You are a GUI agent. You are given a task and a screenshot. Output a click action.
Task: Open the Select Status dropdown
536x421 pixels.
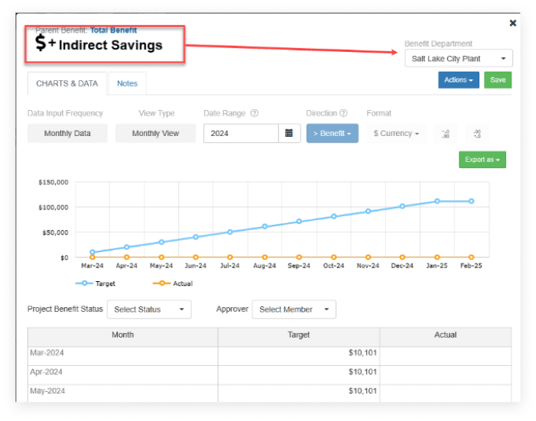[149, 309]
